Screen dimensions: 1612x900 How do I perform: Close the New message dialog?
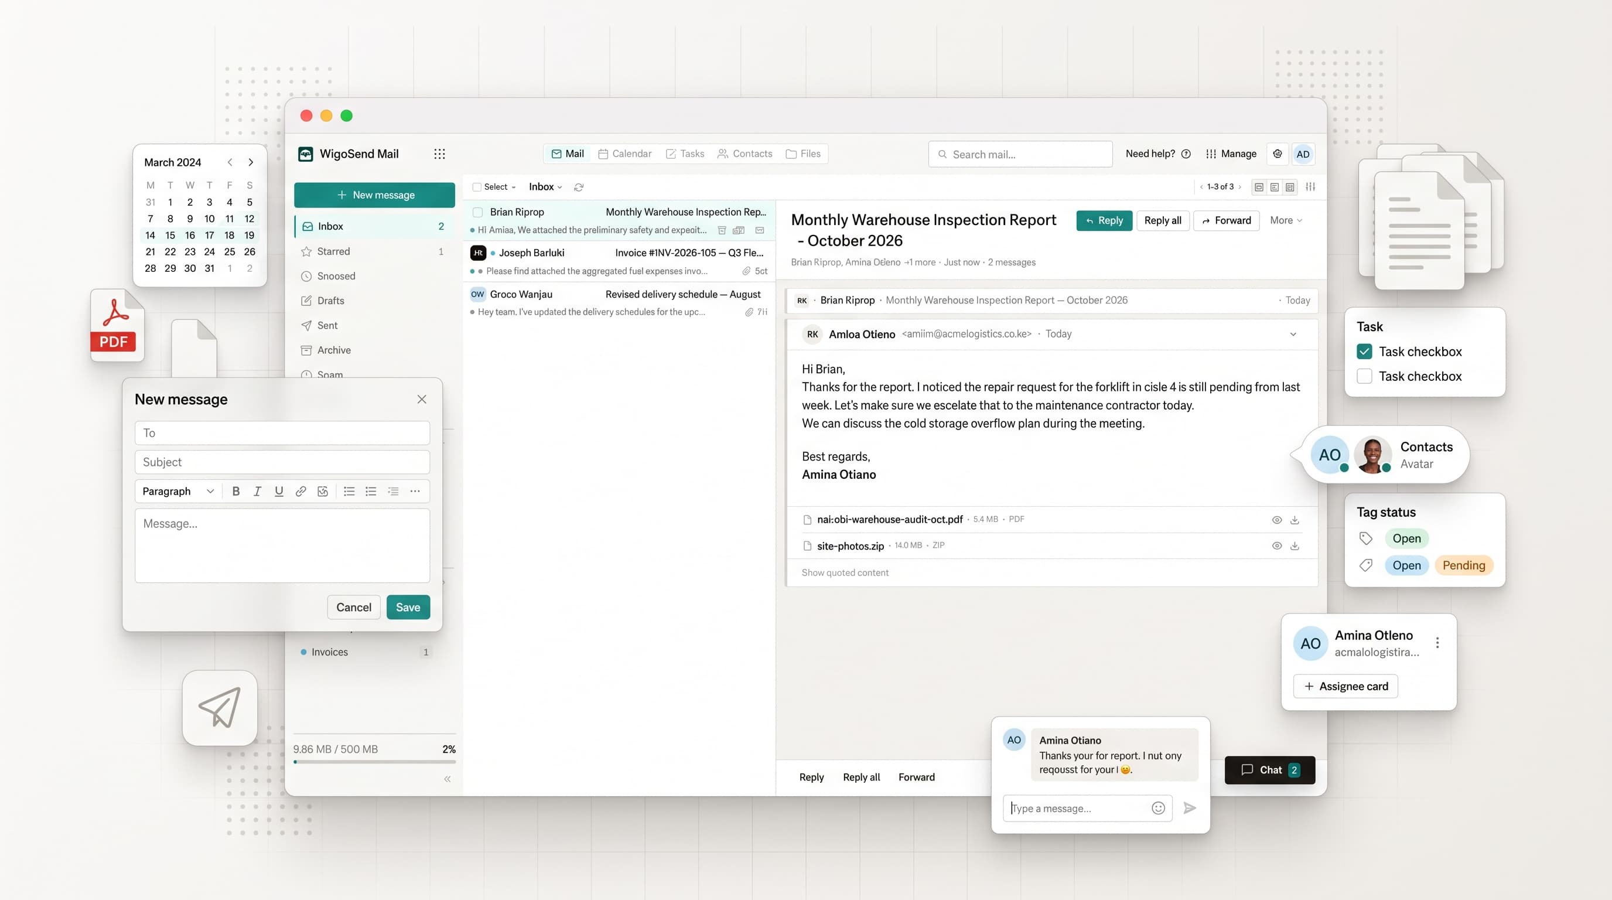[x=422, y=399]
